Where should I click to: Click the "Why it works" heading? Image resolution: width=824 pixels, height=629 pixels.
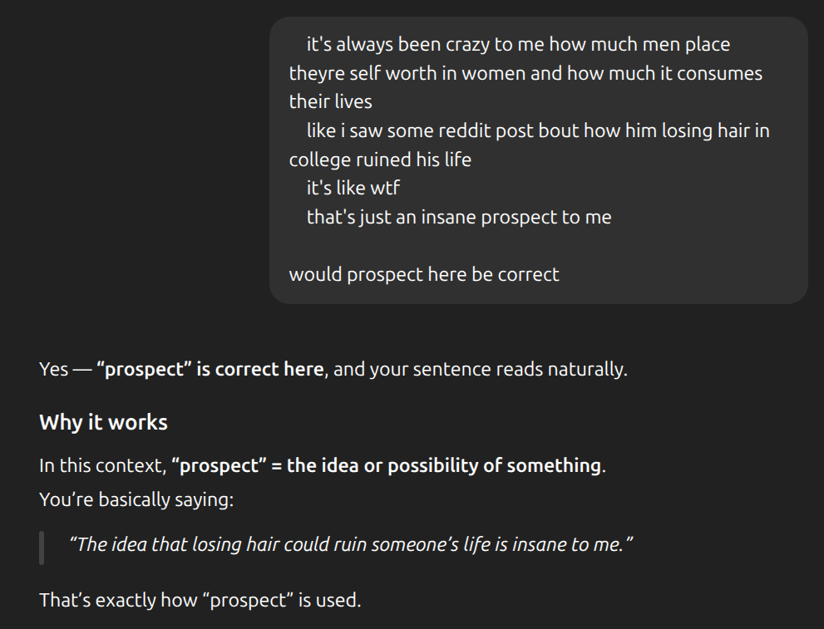point(103,422)
